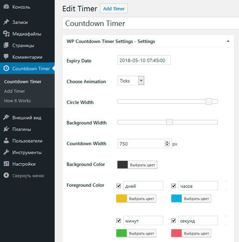Click the Инструменты wrench icon
Screen dimensions: 239x242
point(6,152)
